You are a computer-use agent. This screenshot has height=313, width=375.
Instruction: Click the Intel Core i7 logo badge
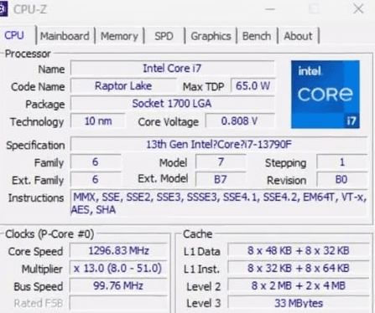326,95
